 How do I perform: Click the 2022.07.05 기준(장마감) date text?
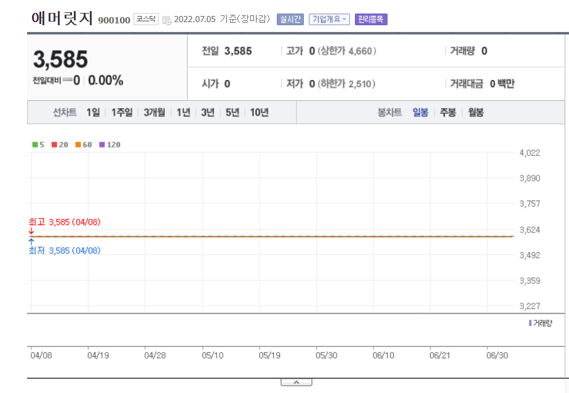tap(222, 19)
